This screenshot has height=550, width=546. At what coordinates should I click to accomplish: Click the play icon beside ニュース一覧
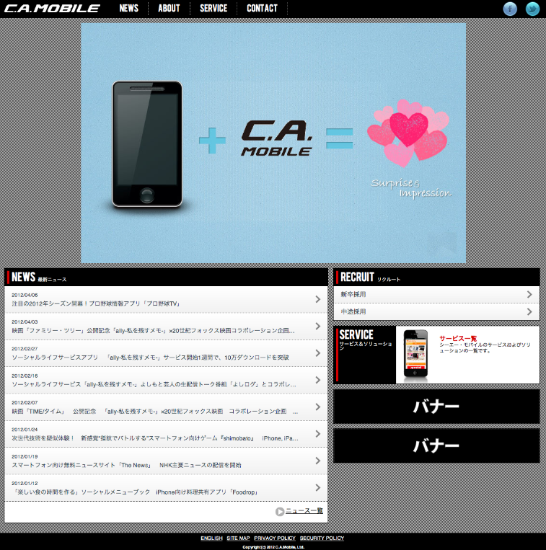[280, 511]
